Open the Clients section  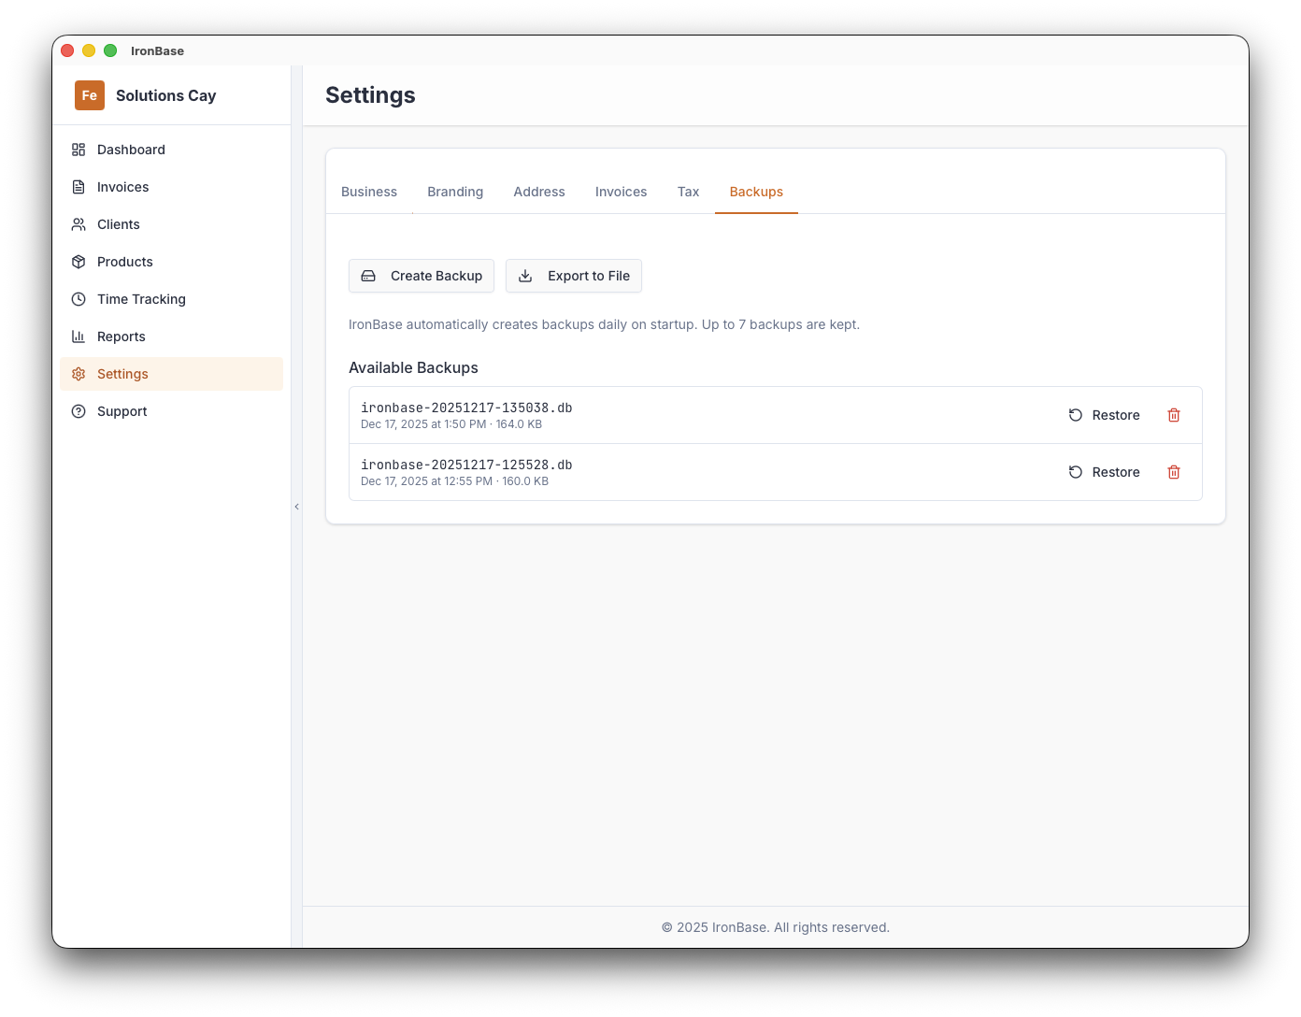point(118,224)
